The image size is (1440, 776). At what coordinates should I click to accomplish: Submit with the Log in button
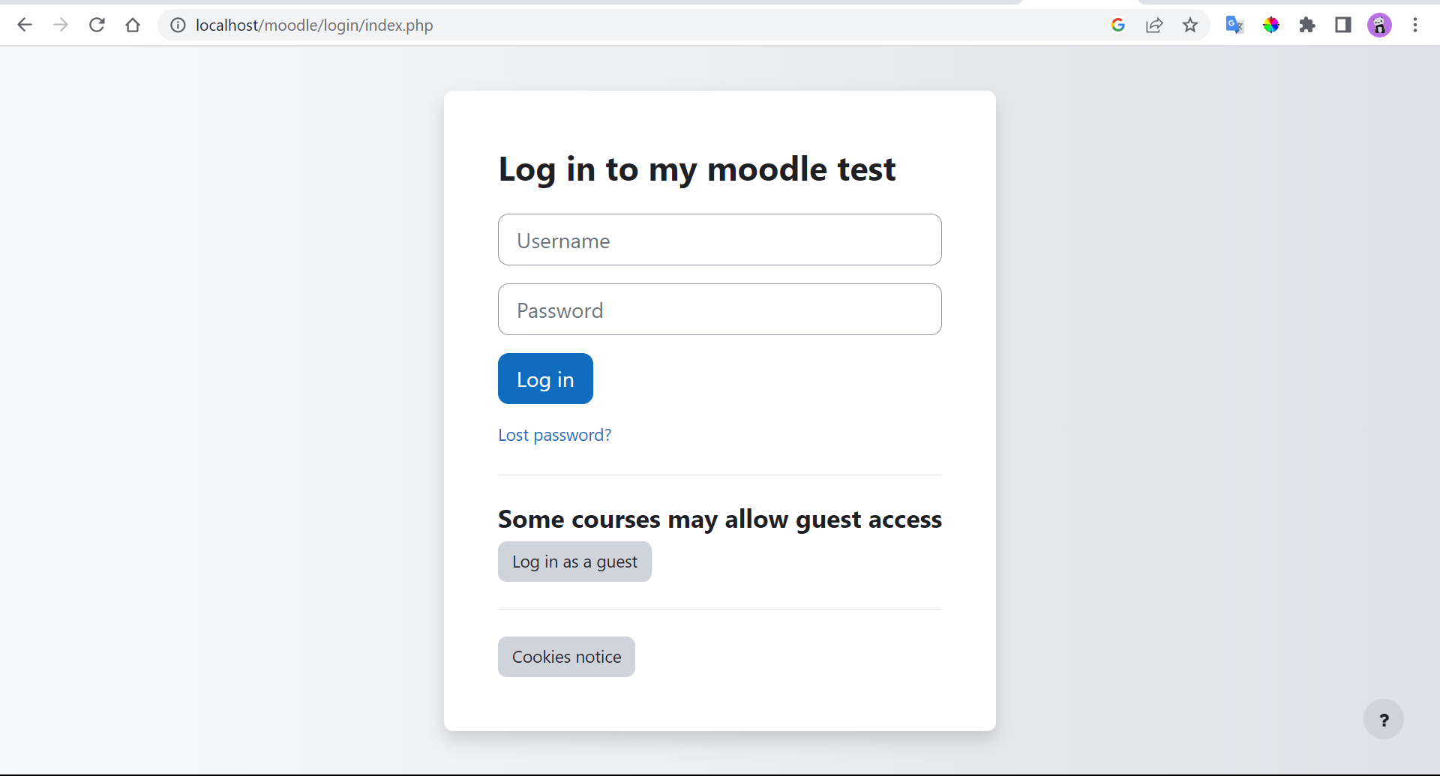(545, 379)
